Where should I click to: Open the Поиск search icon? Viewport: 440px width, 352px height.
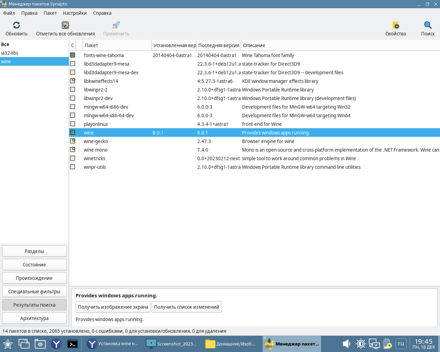428,25
